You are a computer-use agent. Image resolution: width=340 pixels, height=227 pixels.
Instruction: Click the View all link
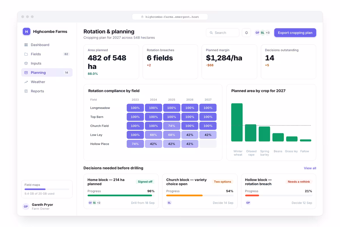pos(310,168)
